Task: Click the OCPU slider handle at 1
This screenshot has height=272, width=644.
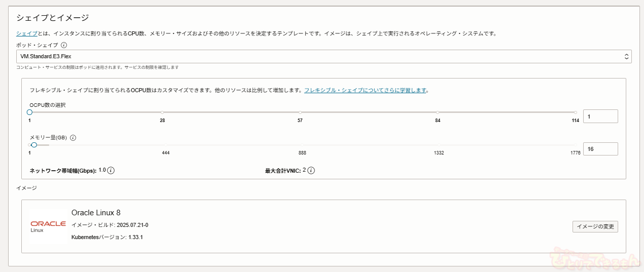Action: coord(29,112)
